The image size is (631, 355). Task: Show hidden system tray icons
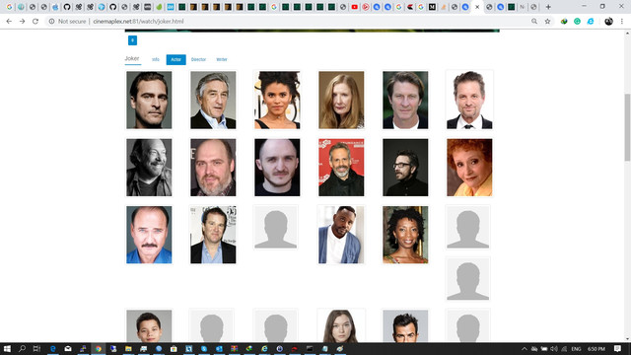[524, 349]
